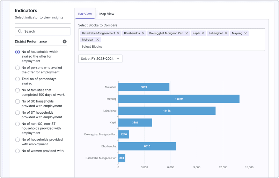Click Select Blocks to Compare label
The width and height of the screenshot is (279, 178).
[x=98, y=25]
